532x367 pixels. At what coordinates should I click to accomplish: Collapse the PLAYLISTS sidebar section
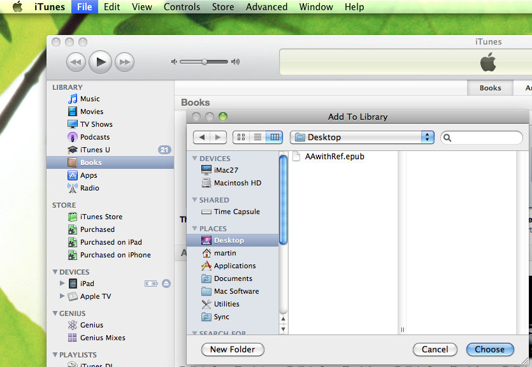click(x=55, y=354)
